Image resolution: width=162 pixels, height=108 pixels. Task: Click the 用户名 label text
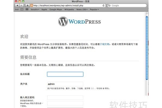click(24, 84)
